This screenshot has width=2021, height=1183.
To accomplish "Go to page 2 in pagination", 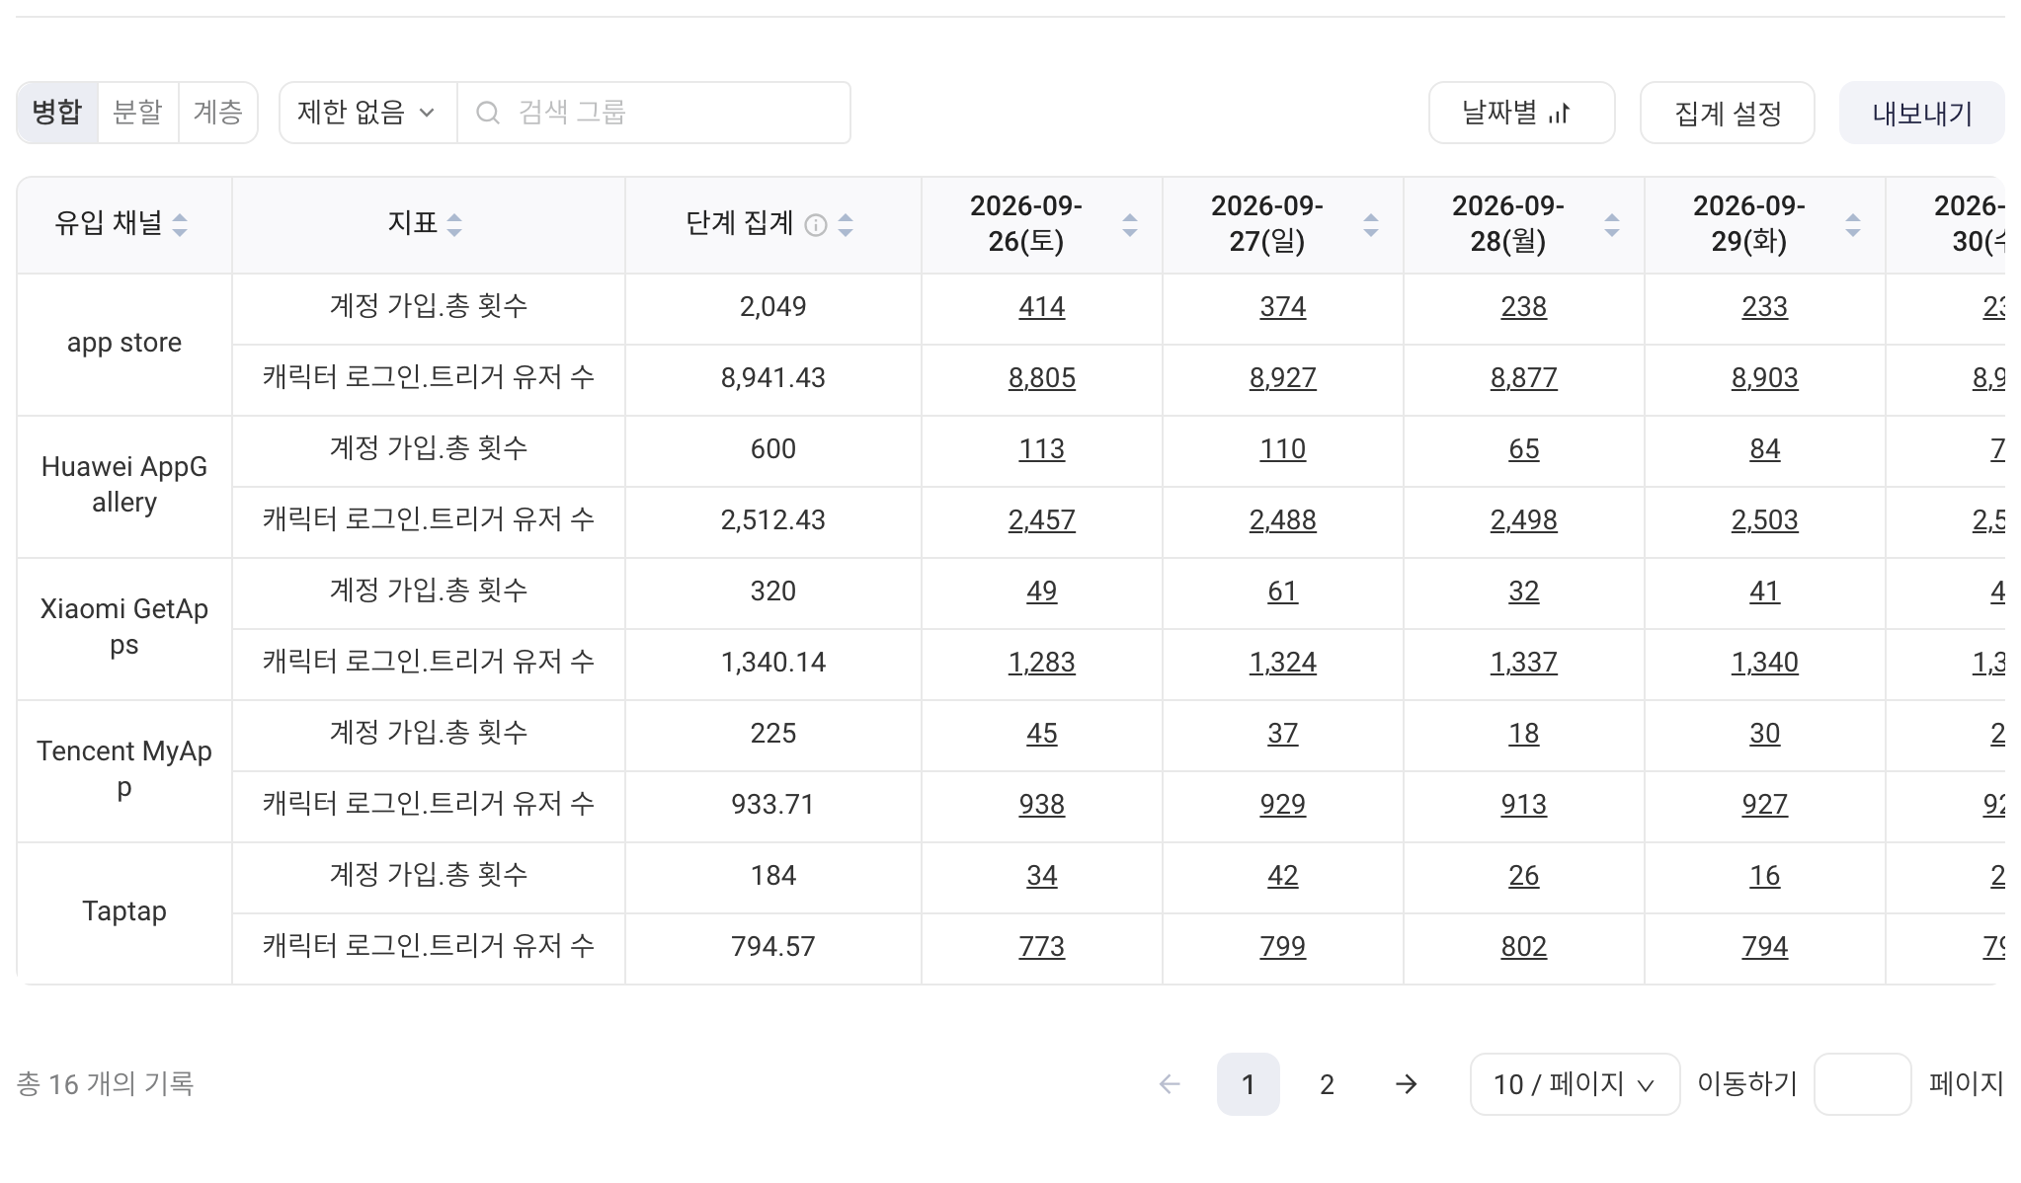I will point(1327,1084).
